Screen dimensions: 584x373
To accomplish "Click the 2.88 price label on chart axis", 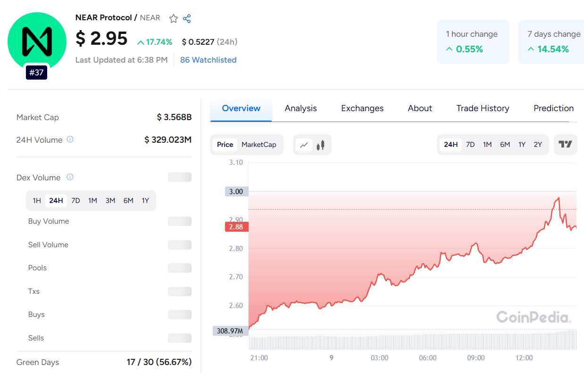I will pos(236,227).
